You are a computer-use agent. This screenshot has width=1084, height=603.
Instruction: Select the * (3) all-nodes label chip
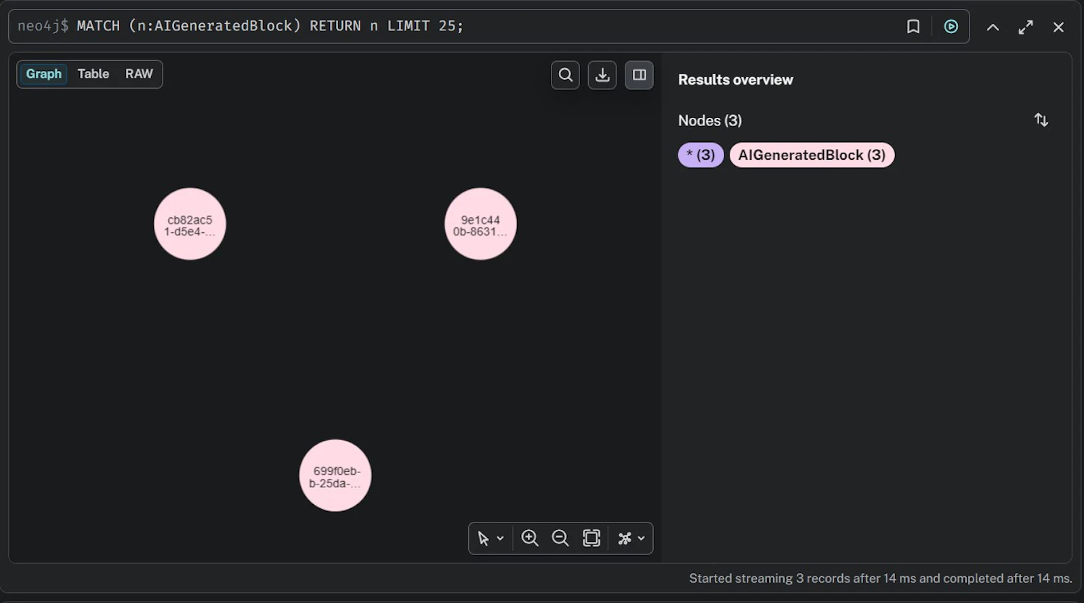point(701,155)
